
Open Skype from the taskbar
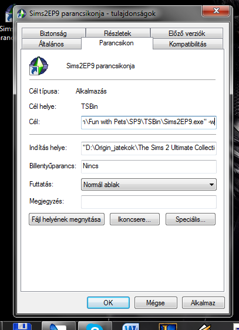(x=95, y=326)
